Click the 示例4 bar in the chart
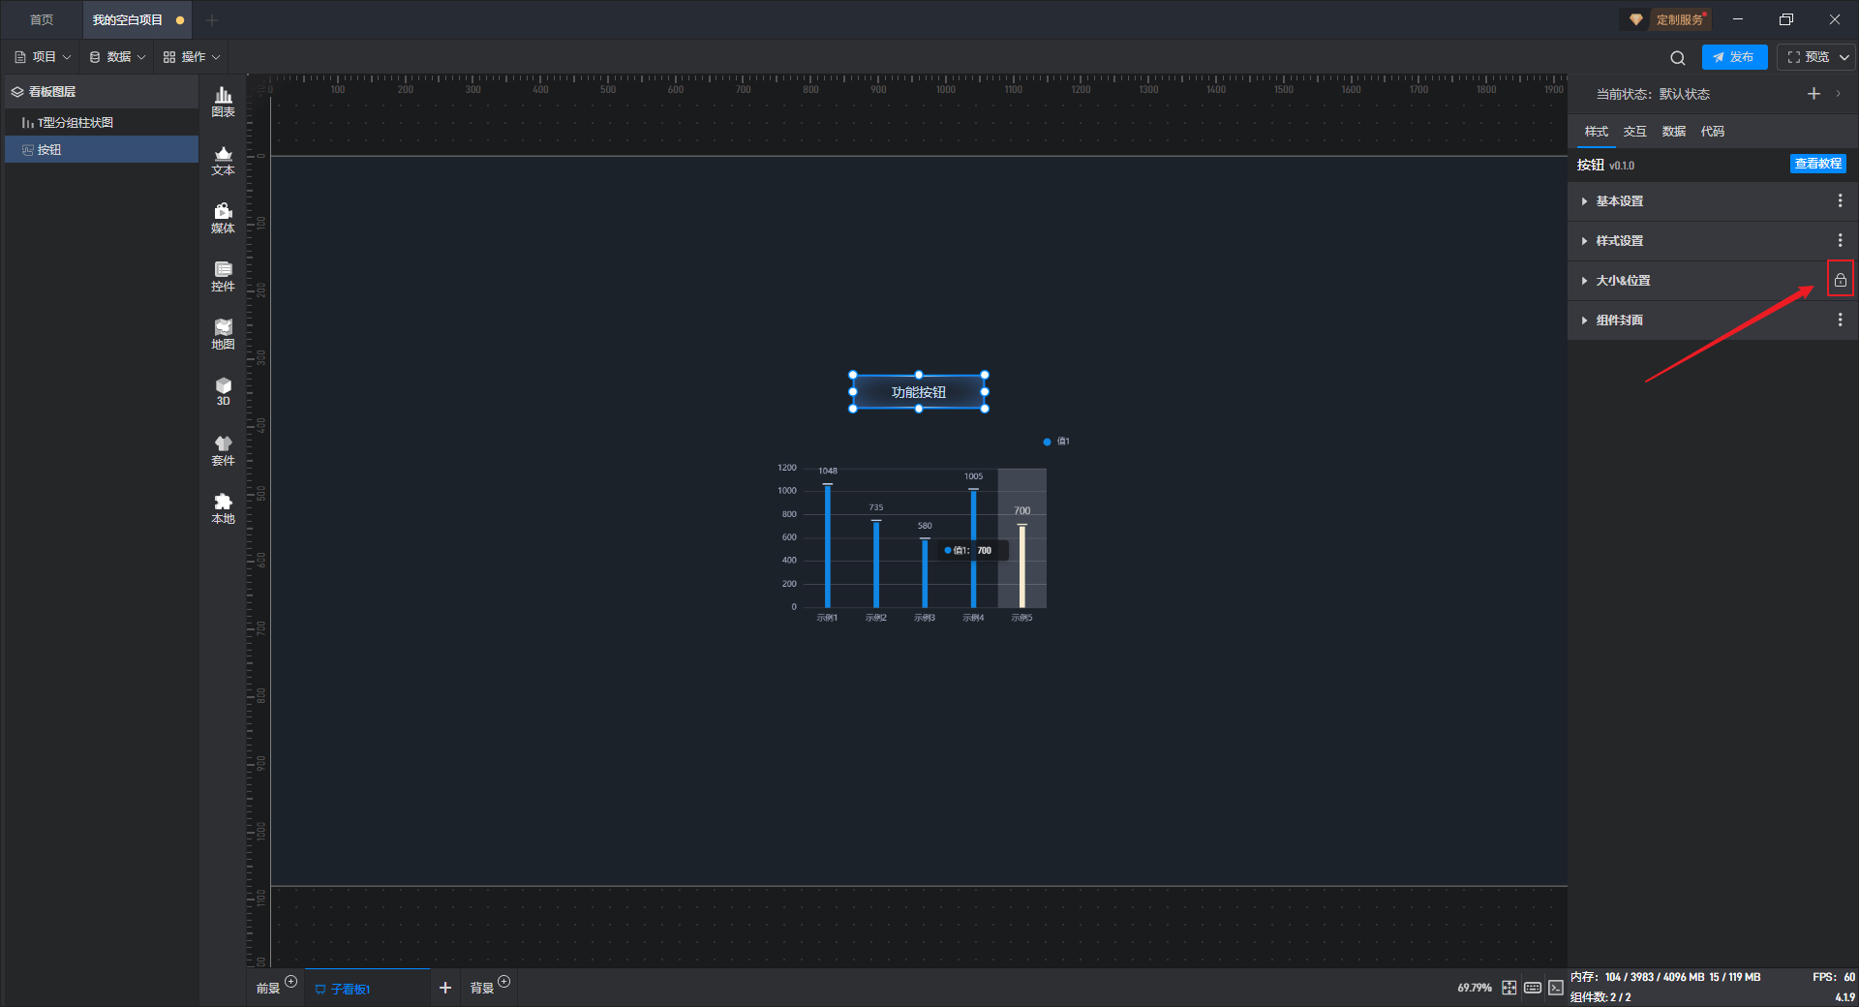Screen dimensions: 1859x1007 (x=973, y=548)
